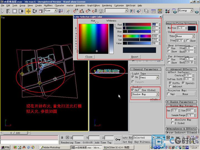Viewport: 200px width, 150px height.
Task: Toggle Light Type On checkbox
Action: (133, 77)
